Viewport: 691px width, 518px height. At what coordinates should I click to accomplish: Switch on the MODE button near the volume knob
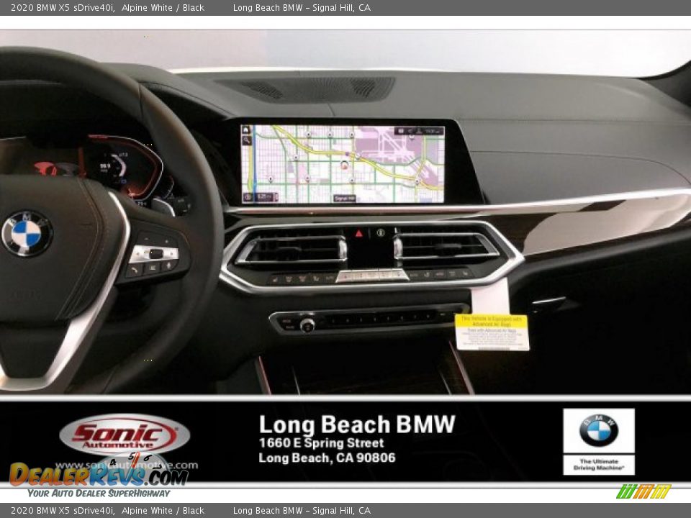(x=287, y=319)
